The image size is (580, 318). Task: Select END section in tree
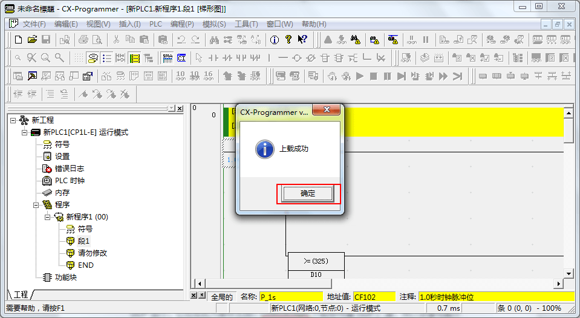pos(86,265)
